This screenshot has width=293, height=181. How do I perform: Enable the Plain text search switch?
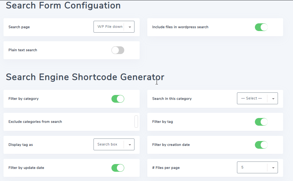click(x=118, y=50)
